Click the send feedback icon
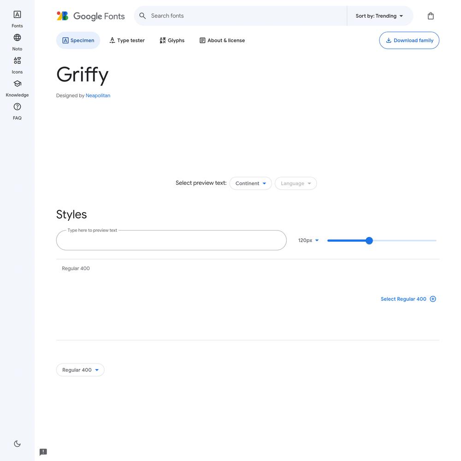The image size is (461, 461). [43, 452]
